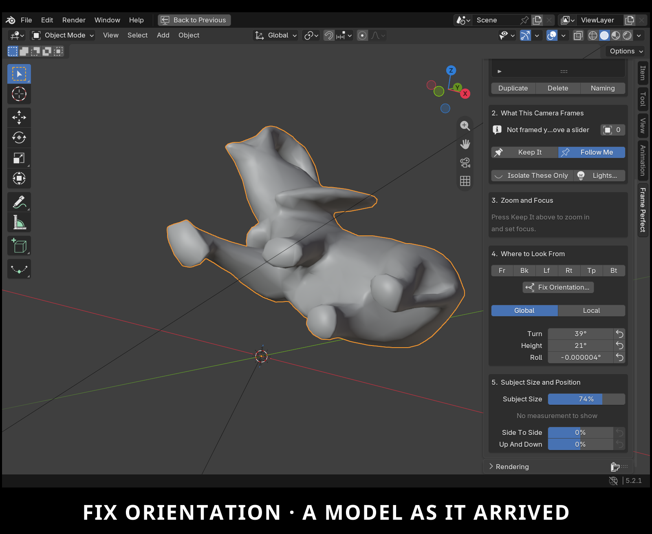
Task: Pin the scene to workspace icon
Action: [524, 20]
